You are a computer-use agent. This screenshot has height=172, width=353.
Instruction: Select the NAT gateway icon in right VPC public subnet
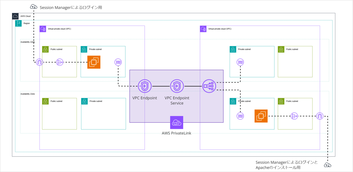294,116
